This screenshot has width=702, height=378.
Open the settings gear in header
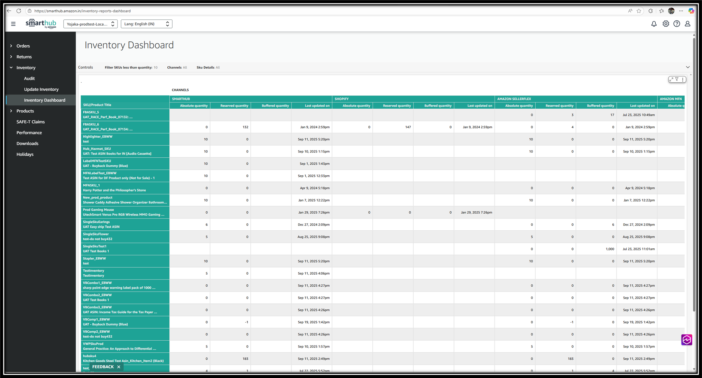tap(665, 24)
